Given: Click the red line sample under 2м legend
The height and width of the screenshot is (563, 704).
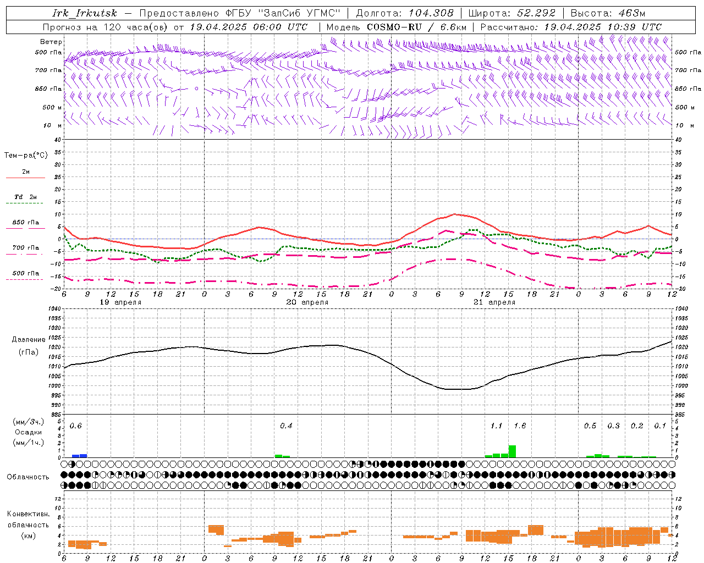Looking at the screenshot, I should pyautogui.click(x=25, y=178).
